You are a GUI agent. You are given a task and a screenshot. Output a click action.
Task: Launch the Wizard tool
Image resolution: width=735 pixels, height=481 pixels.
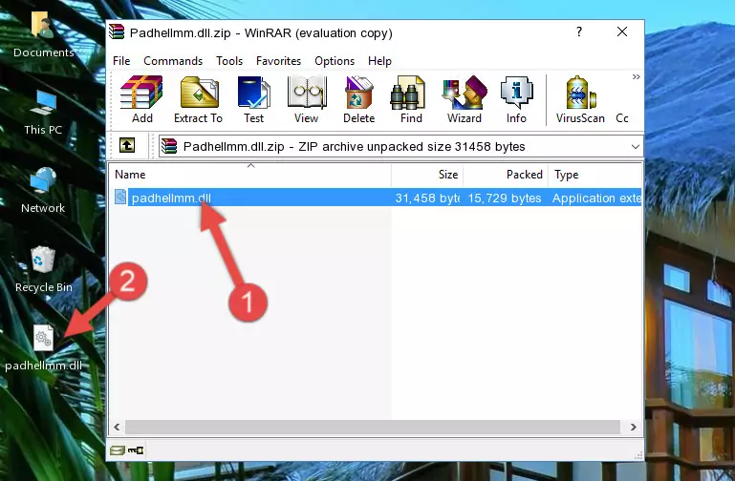click(x=465, y=99)
